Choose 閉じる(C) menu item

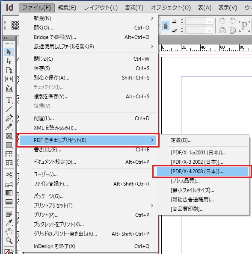point(89,59)
